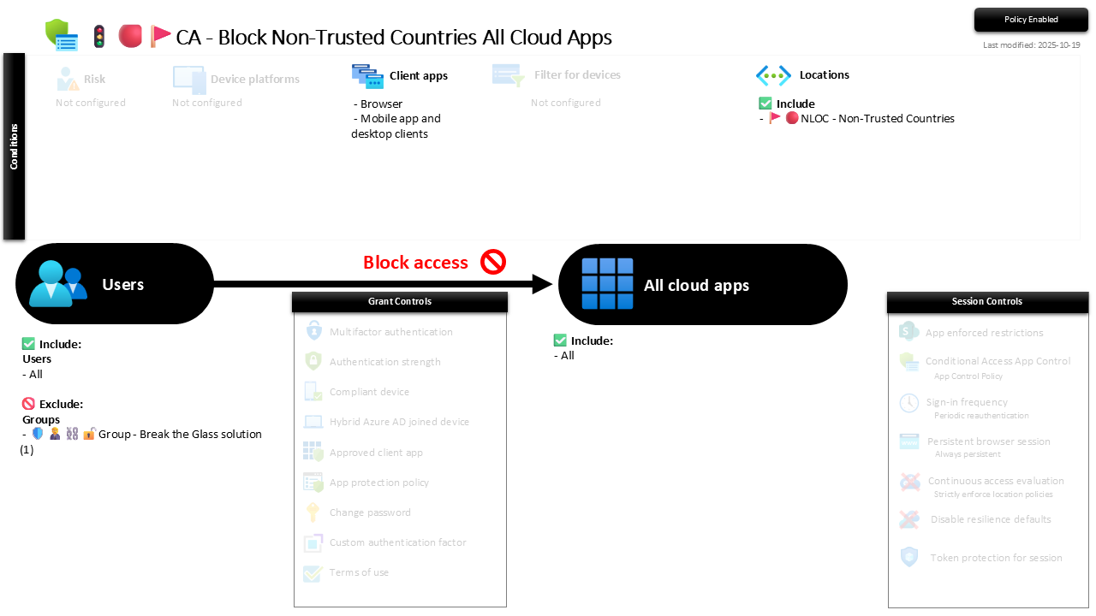Click the Multifactor authentication grant option

pyautogui.click(x=390, y=332)
